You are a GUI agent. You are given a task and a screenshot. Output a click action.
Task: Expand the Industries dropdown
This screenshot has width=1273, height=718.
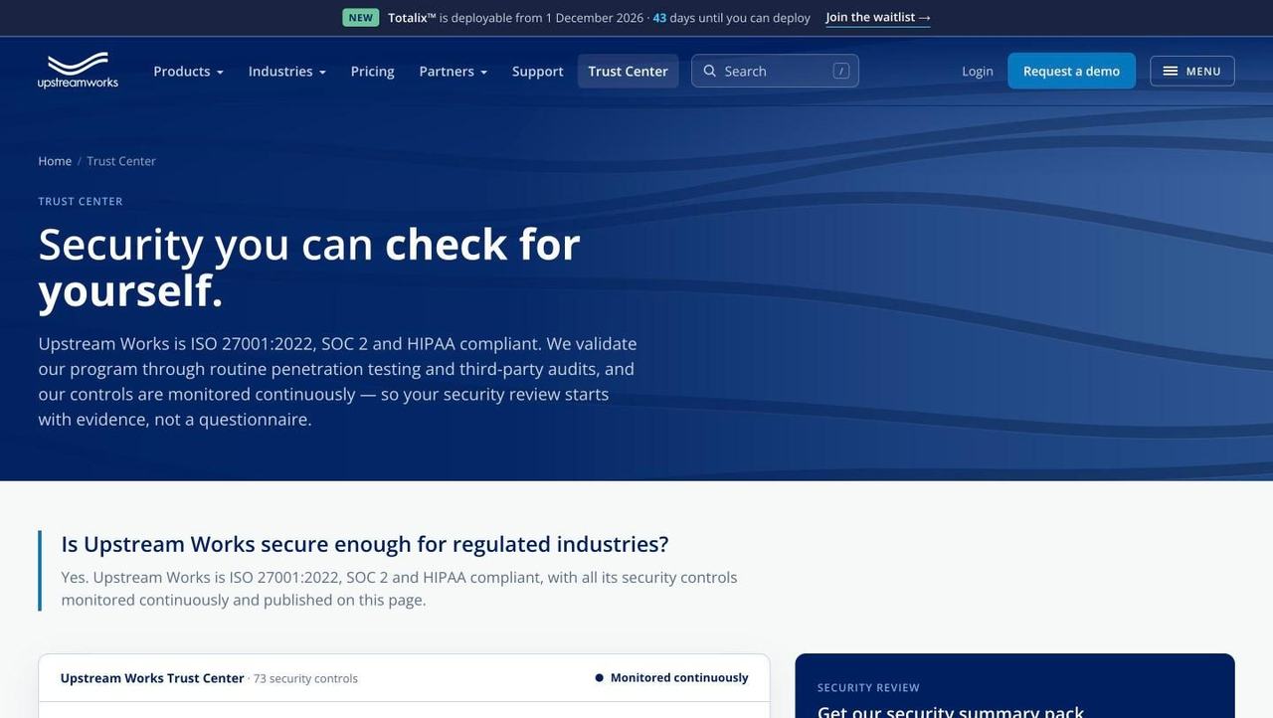point(287,71)
